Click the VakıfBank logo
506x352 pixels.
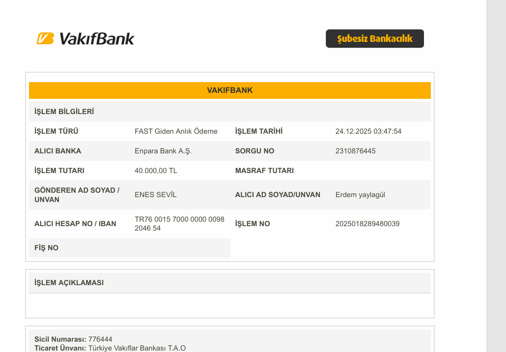[85, 38]
